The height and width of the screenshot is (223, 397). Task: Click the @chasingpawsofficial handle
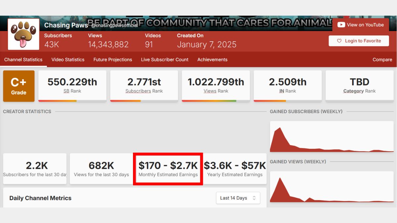[115, 25]
